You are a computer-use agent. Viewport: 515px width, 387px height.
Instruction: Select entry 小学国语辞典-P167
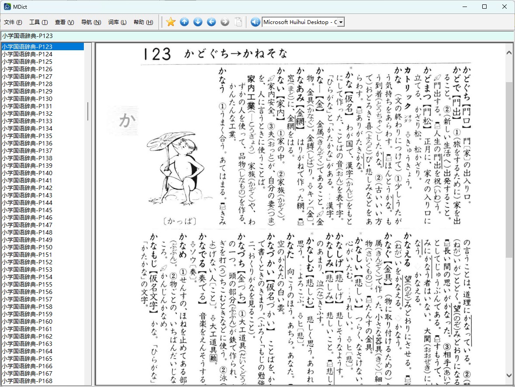click(42, 373)
